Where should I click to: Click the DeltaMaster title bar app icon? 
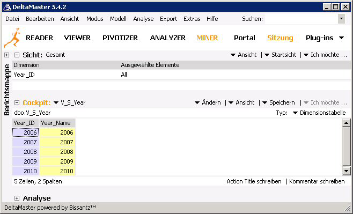(x=8, y=7)
